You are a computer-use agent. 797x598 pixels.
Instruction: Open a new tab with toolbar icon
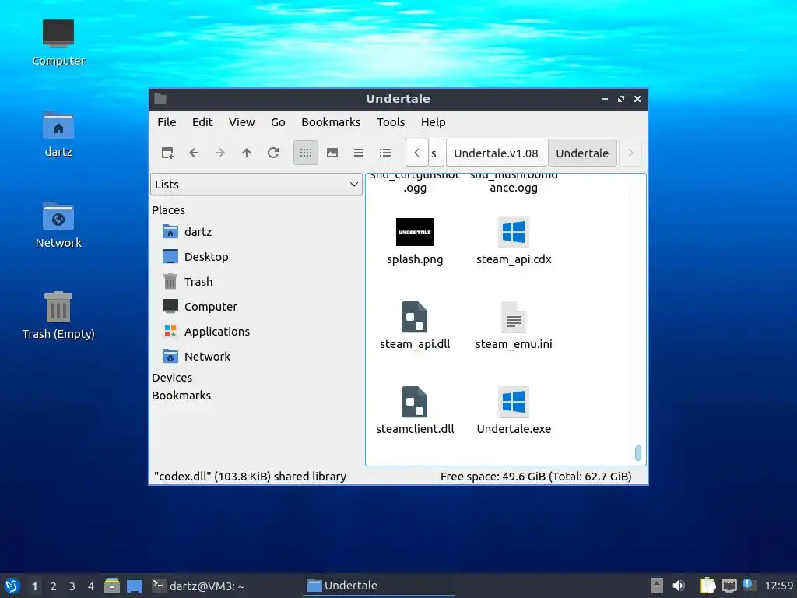167,153
